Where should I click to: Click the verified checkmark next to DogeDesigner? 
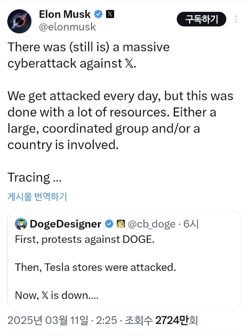[x=108, y=223]
